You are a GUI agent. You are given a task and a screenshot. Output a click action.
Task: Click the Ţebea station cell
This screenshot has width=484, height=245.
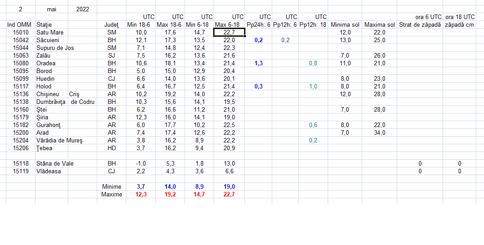click(51, 148)
